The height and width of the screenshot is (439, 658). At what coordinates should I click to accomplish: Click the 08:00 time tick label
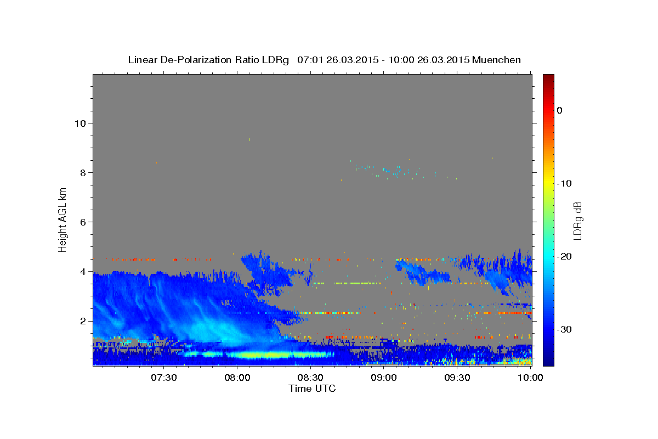237,378
